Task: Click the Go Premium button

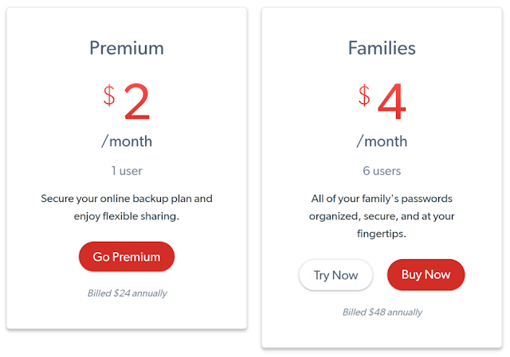Action: [127, 257]
